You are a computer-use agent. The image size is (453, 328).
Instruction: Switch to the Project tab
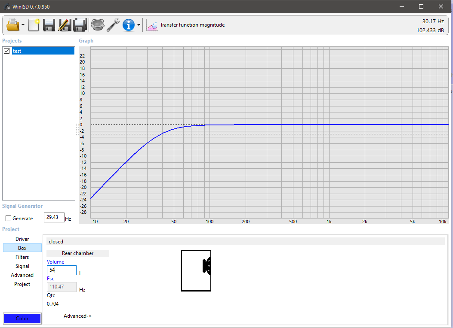pyautogui.click(x=22, y=284)
